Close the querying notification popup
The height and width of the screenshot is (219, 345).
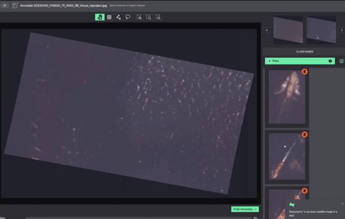(342, 204)
